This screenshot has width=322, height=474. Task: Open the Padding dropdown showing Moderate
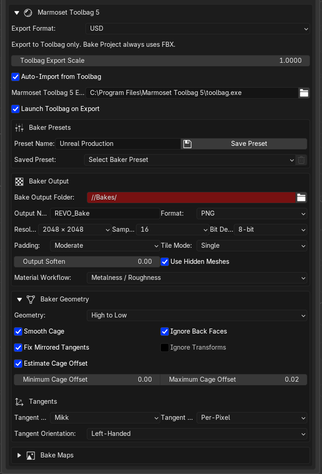click(x=105, y=245)
